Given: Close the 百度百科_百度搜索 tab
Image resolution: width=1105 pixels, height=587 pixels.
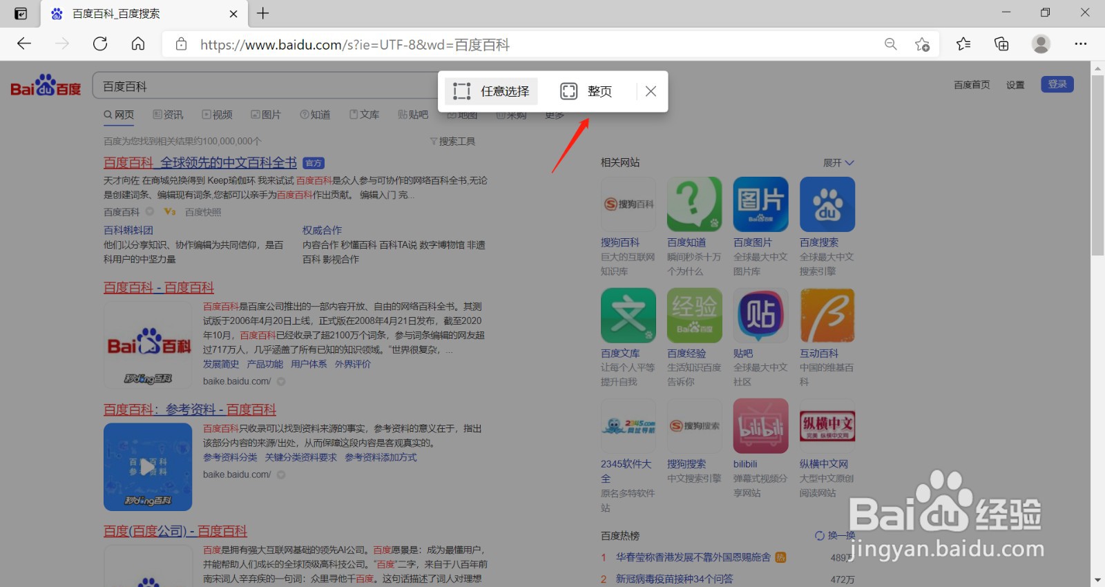Looking at the screenshot, I should pyautogui.click(x=233, y=14).
